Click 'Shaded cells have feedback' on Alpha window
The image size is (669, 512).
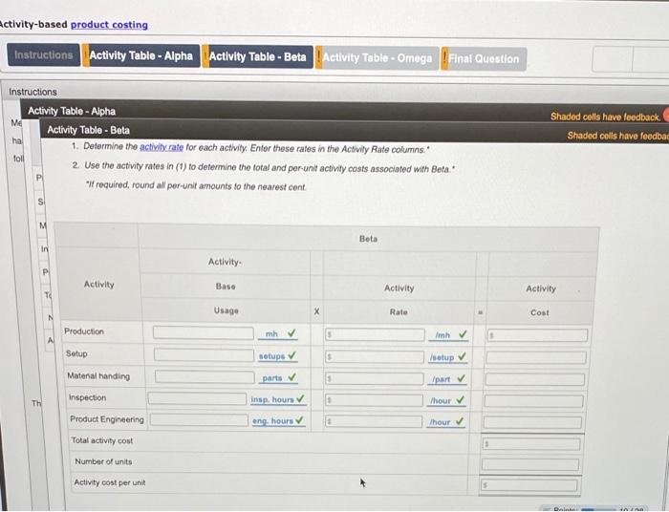click(605, 117)
